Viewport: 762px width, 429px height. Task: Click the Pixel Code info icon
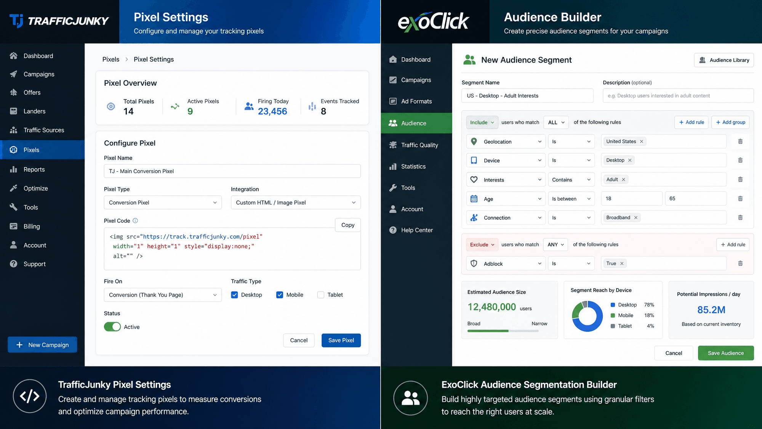click(x=135, y=220)
